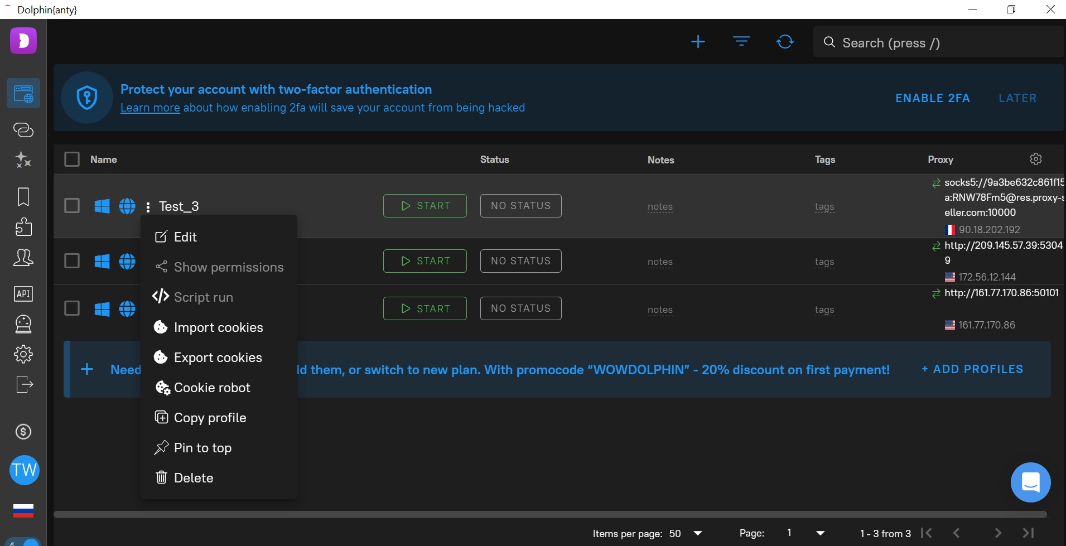Screen dimensions: 1066x546
Task: Toggle the select-all checkbox in header
Action: [x=72, y=160]
